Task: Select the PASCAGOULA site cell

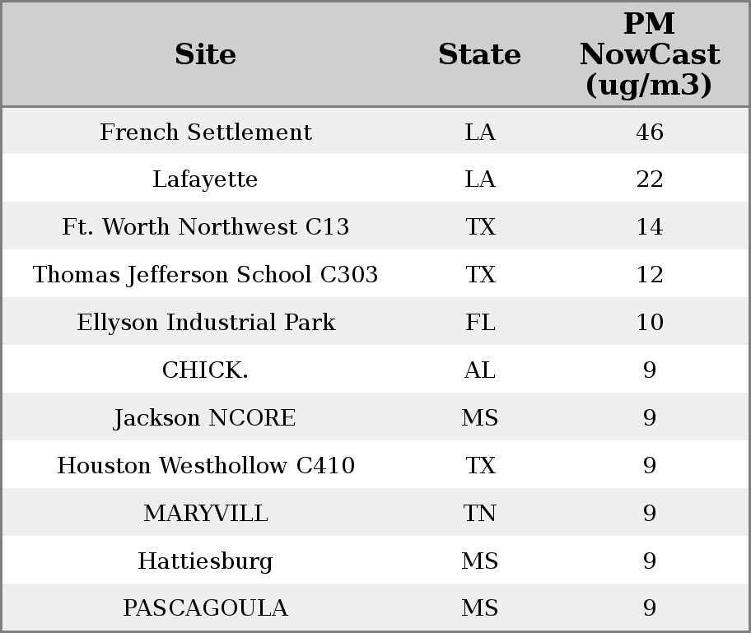Action: [x=205, y=608]
